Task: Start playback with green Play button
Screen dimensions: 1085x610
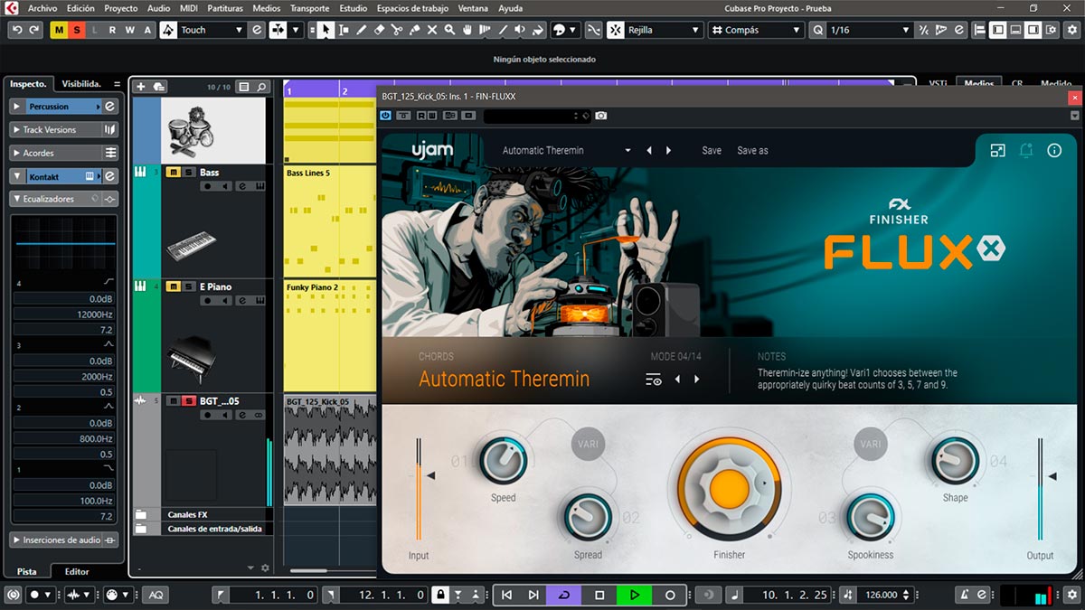Action: coord(635,595)
